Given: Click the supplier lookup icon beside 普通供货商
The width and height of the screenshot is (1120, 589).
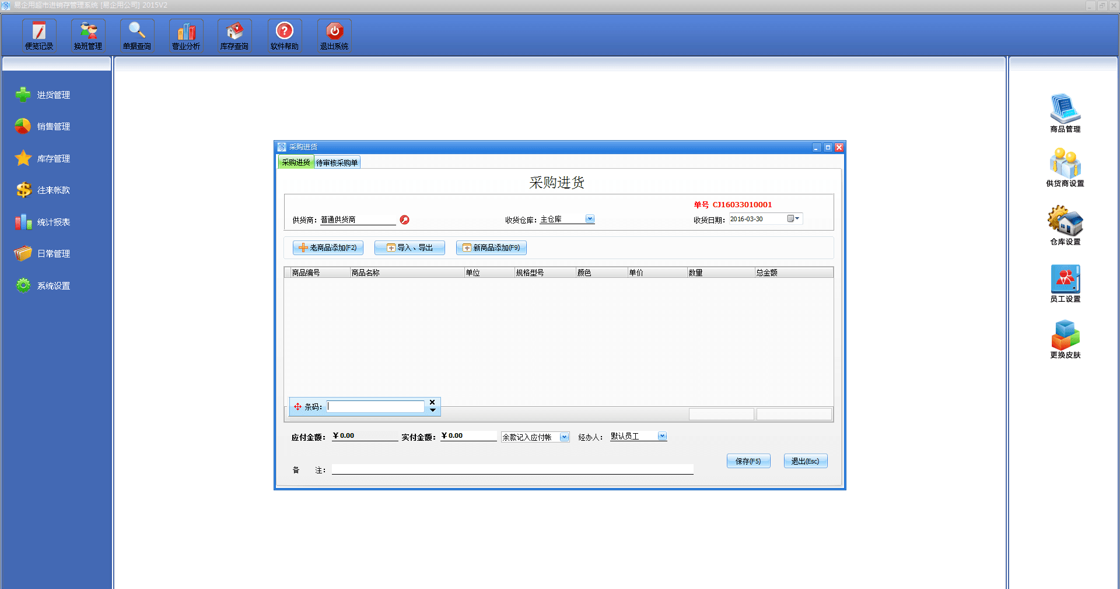Looking at the screenshot, I should [404, 220].
